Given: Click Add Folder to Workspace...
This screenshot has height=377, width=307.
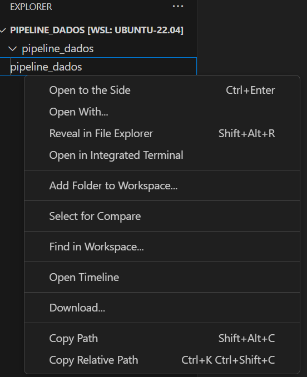Looking at the screenshot, I should click(x=113, y=186).
